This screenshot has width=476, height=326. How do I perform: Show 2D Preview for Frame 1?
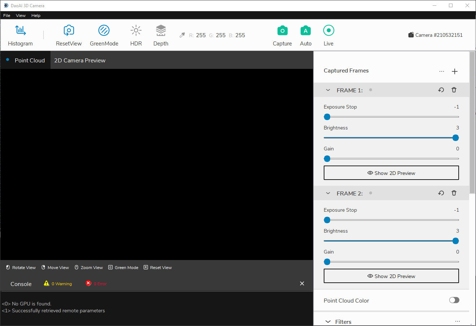point(391,173)
